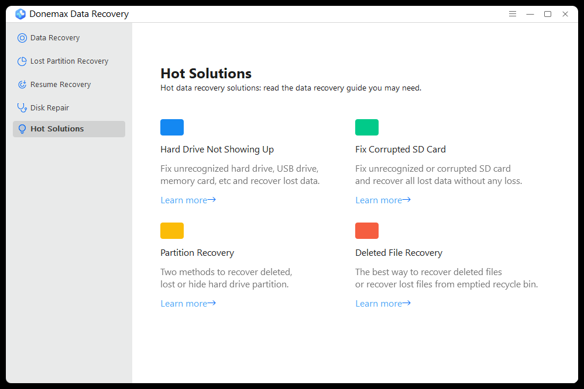Click the Fix Corrupted SD Card title
This screenshot has width=584, height=389.
(x=400, y=150)
